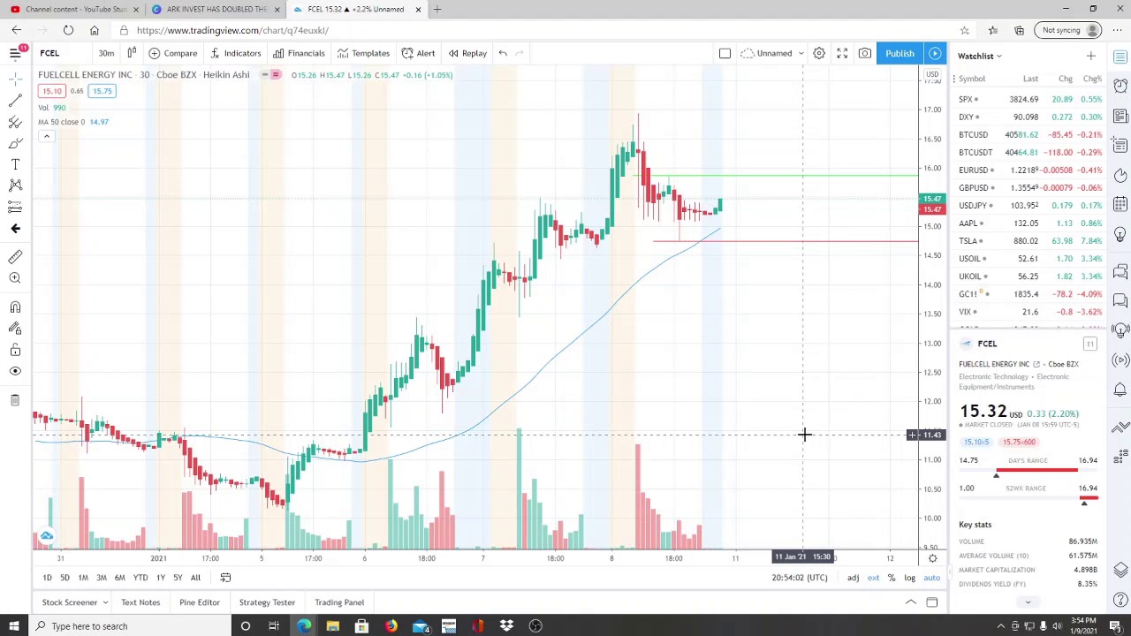Open the Trading Panel tab
This screenshot has width=1131, height=636.
(x=339, y=602)
